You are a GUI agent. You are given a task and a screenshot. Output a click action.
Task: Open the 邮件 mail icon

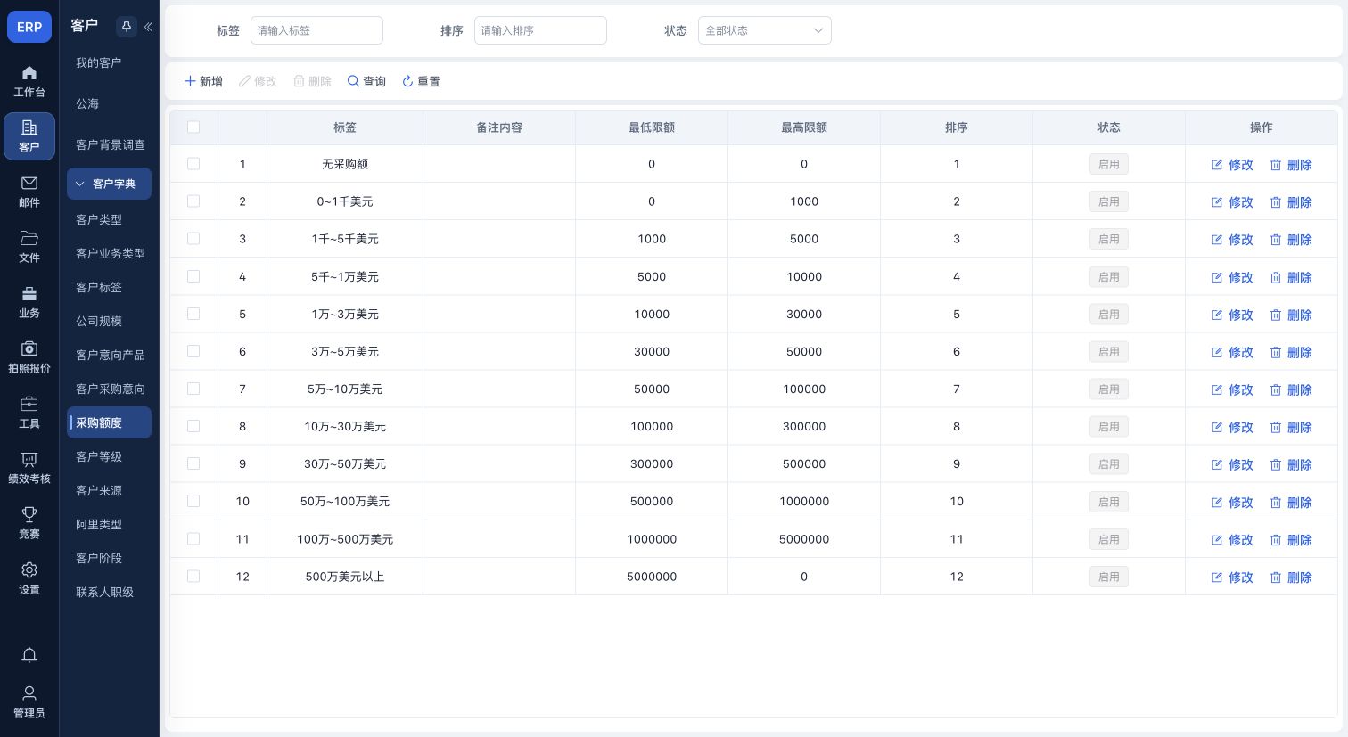[x=29, y=183]
